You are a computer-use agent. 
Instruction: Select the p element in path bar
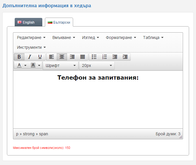pyautogui.click(x=17, y=134)
